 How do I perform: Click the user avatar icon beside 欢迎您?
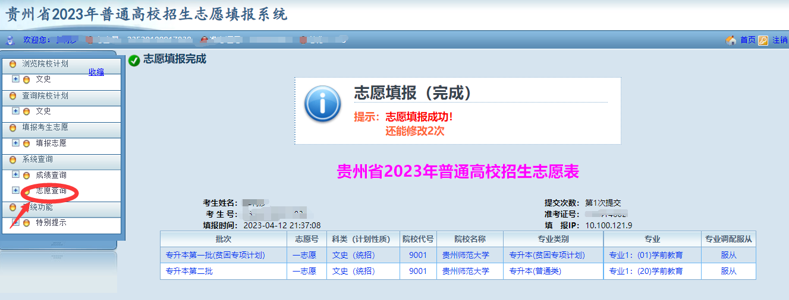pyautogui.click(x=10, y=40)
